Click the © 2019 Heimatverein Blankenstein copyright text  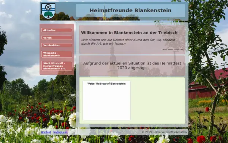tap(164, 132)
